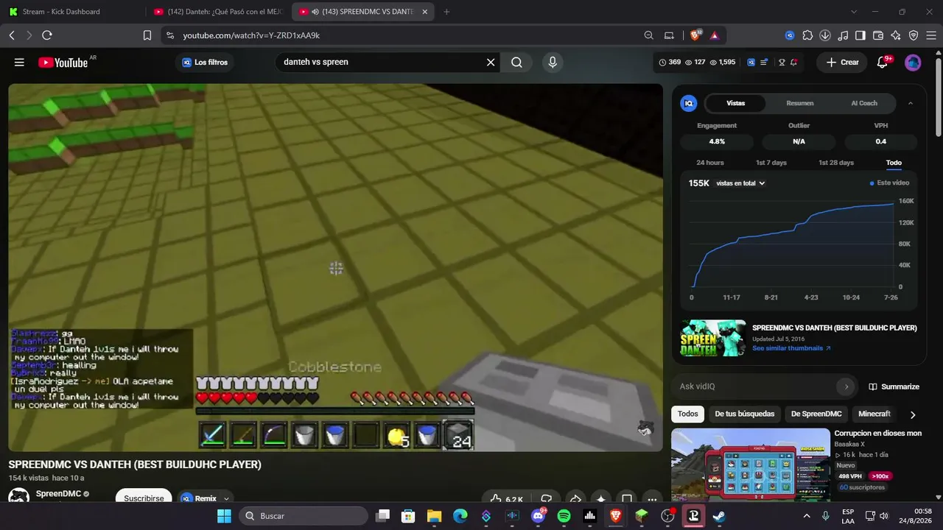Viewport: 943px width, 530px height.
Task: Bookmark this page in address bar
Action: 147,35
